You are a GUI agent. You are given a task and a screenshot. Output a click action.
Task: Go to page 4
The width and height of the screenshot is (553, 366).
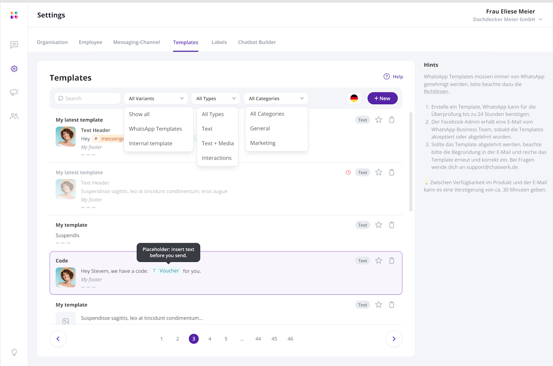point(210,339)
